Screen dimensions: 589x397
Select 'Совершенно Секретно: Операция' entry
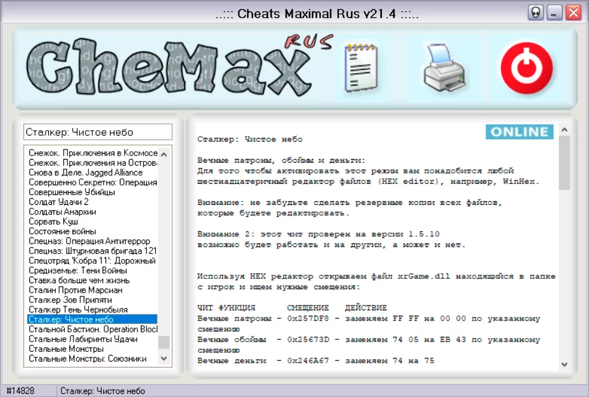click(x=93, y=182)
